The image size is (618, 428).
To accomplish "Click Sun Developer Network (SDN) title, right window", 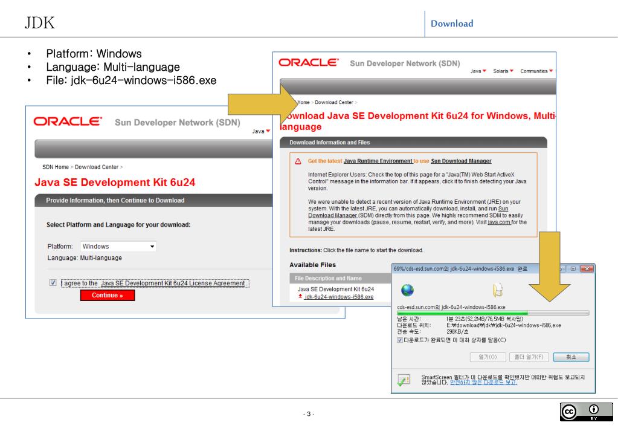I will (405, 63).
